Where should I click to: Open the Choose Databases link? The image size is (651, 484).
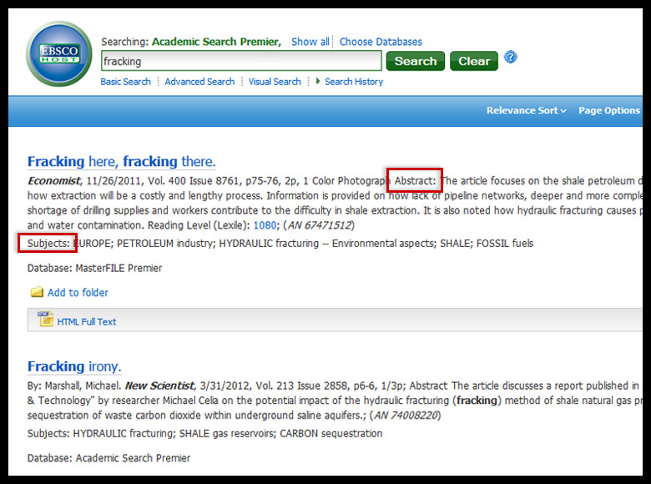click(x=381, y=42)
